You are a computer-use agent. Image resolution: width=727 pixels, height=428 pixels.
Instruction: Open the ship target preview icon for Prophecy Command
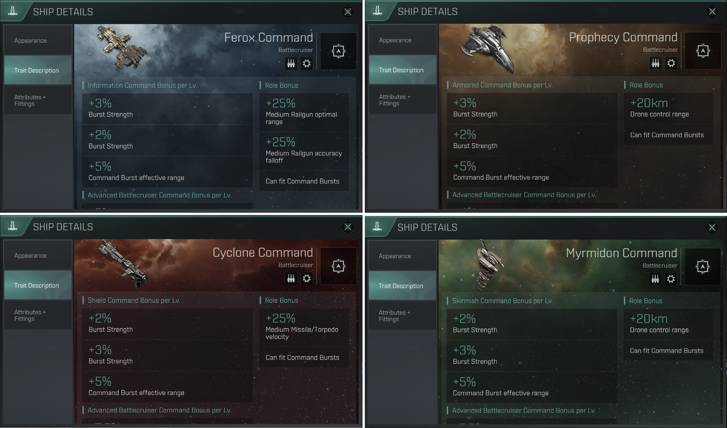703,51
